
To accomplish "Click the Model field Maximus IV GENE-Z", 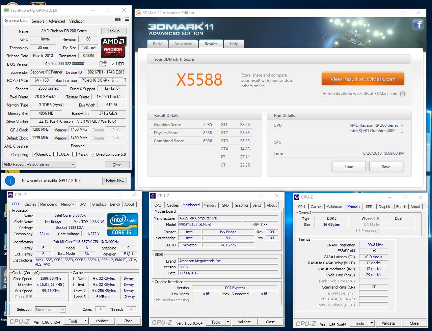I will [x=210, y=224].
